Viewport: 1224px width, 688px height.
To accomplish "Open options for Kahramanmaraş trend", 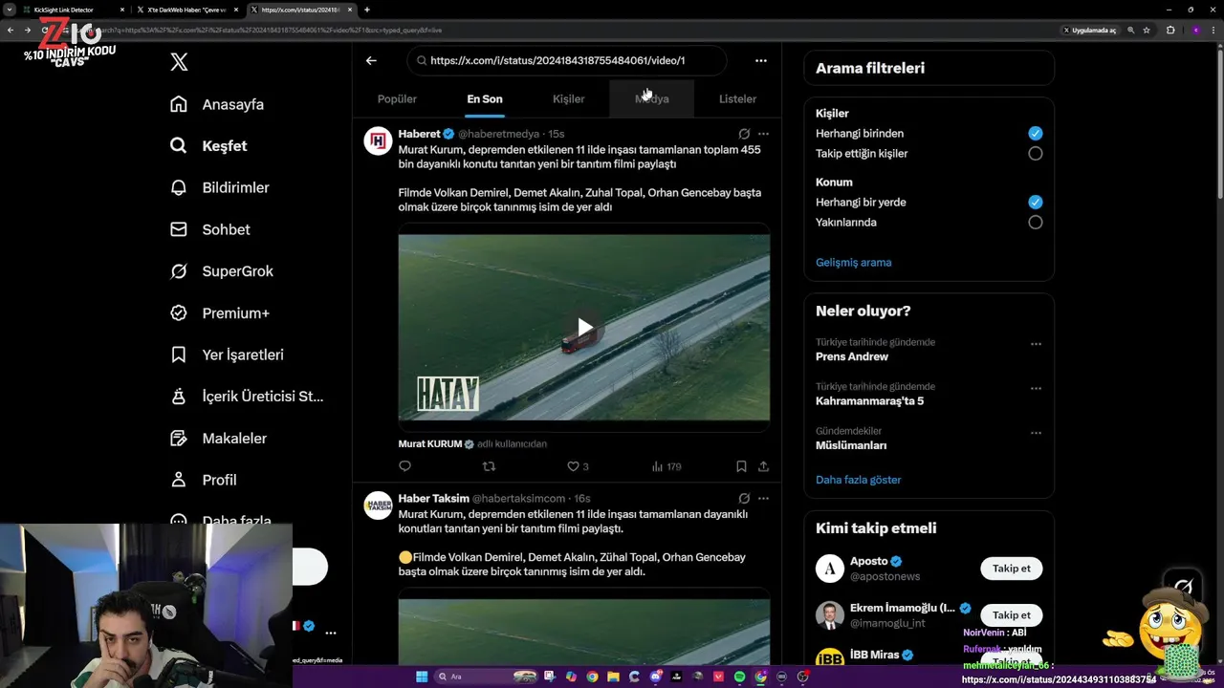I will [x=1036, y=389].
